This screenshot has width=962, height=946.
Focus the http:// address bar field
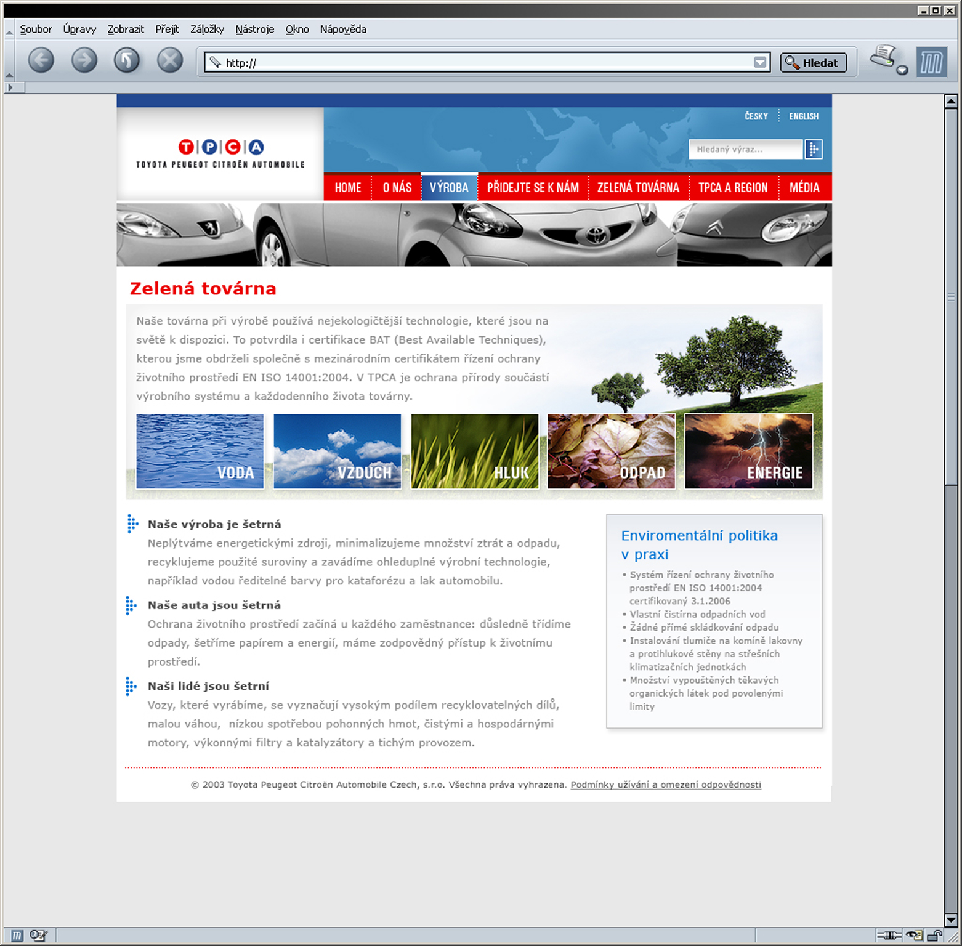pyautogui.click(x=487, y=62)
